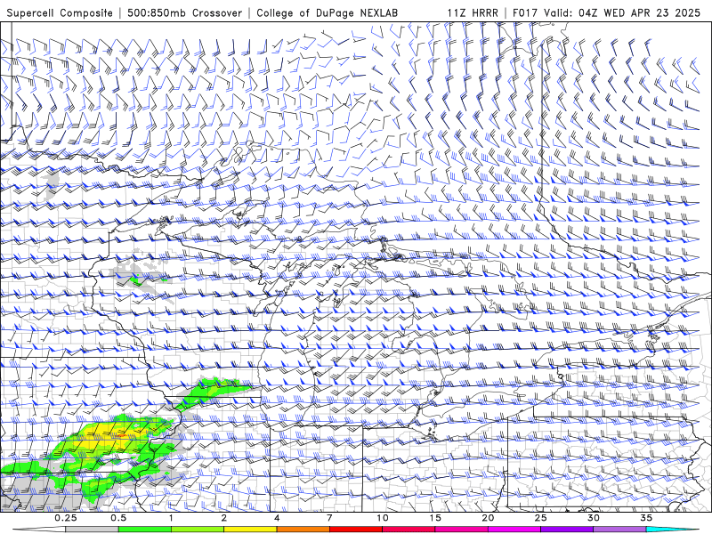Click the '0.5' color scale label
712x534 pixels.
118,518
